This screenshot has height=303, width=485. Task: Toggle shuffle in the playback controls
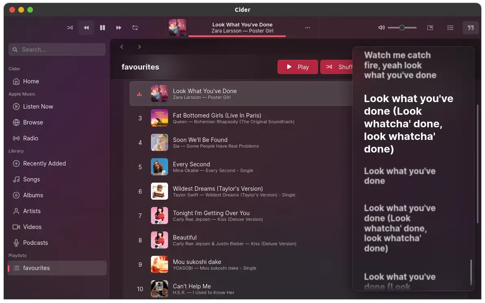(x=70, y=28)
